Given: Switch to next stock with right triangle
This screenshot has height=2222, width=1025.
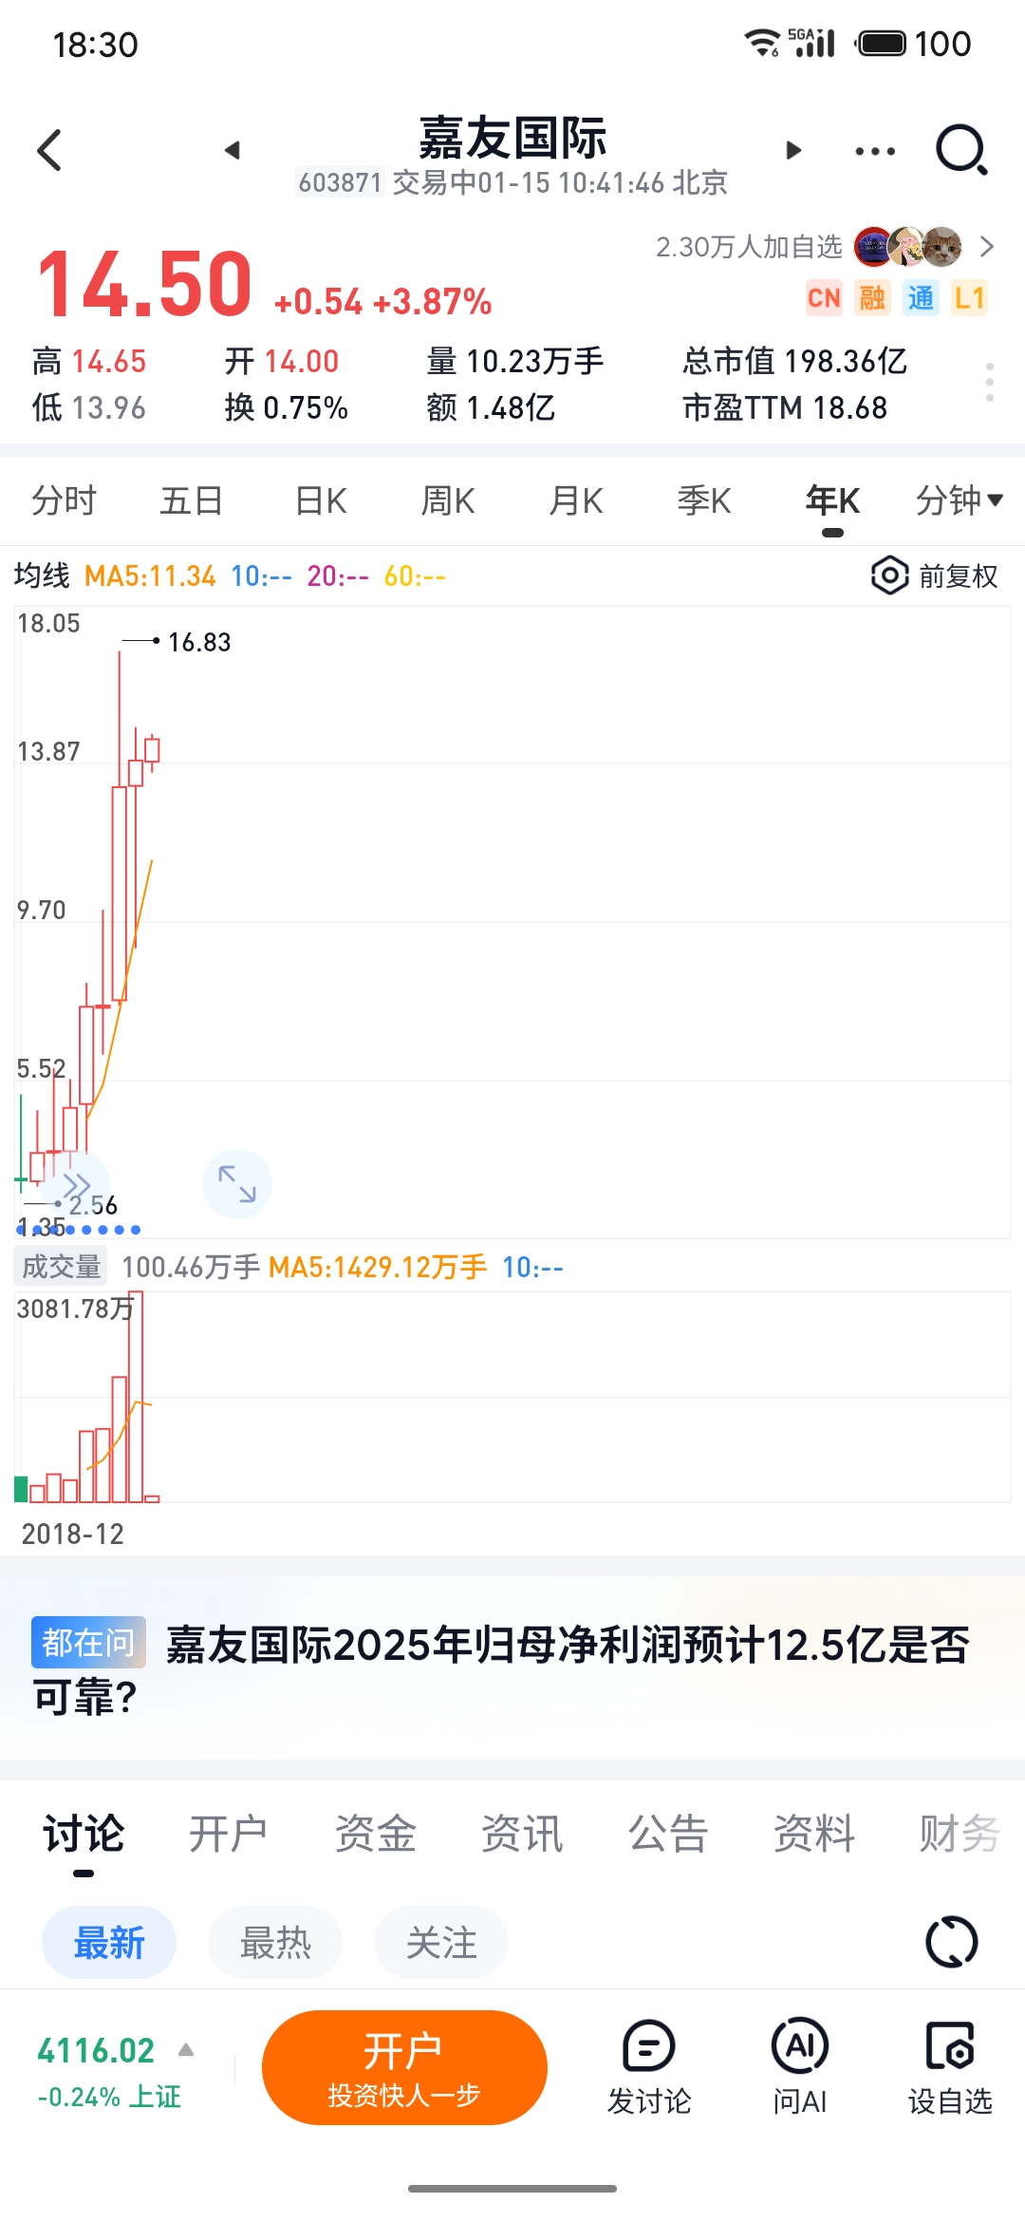Looking at the screenshot, I should point(793,150).
